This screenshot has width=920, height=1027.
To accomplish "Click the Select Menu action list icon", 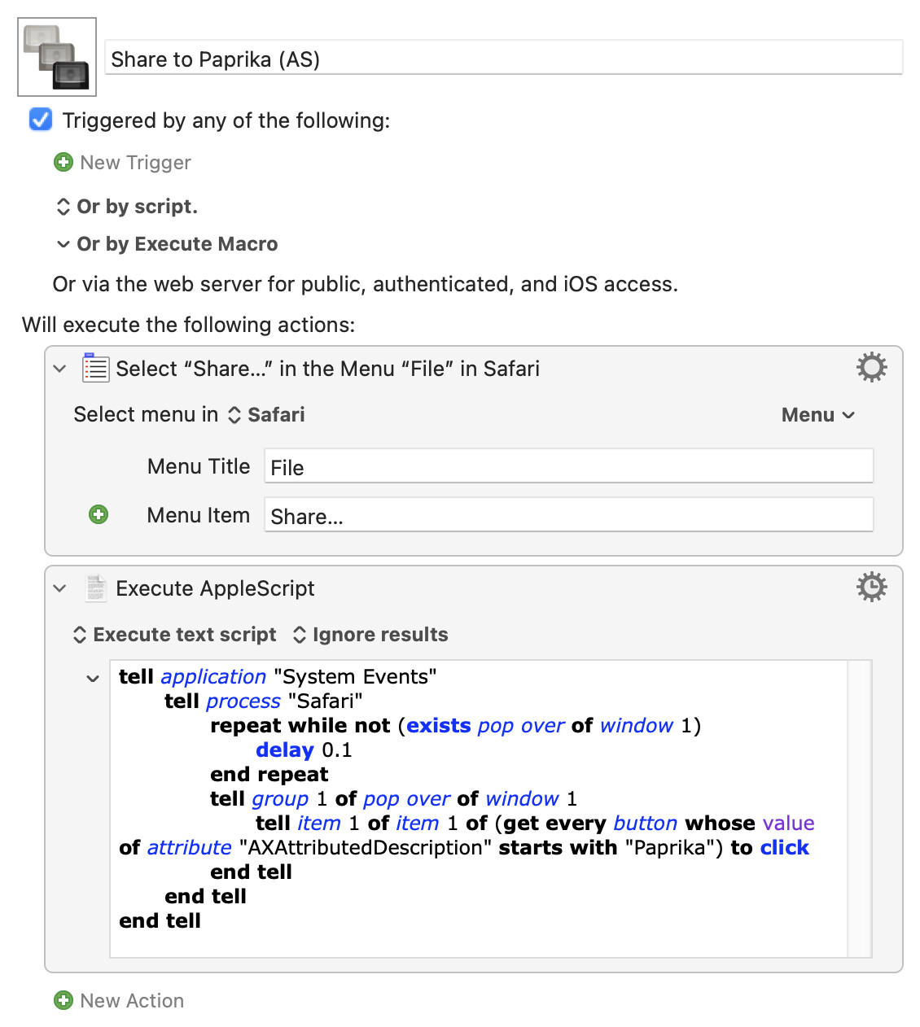I will (95, 368).
